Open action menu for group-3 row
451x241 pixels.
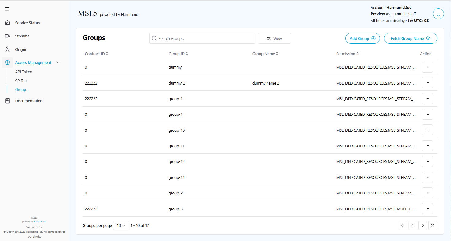[427, 209]
